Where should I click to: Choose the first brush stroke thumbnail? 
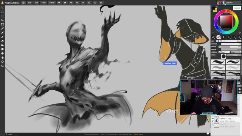tap(218, 62)
